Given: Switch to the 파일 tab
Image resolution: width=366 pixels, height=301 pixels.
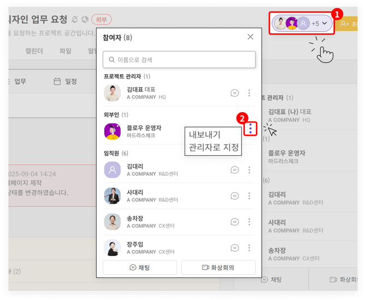Looking at the screenshot, I should coord(65,51).
